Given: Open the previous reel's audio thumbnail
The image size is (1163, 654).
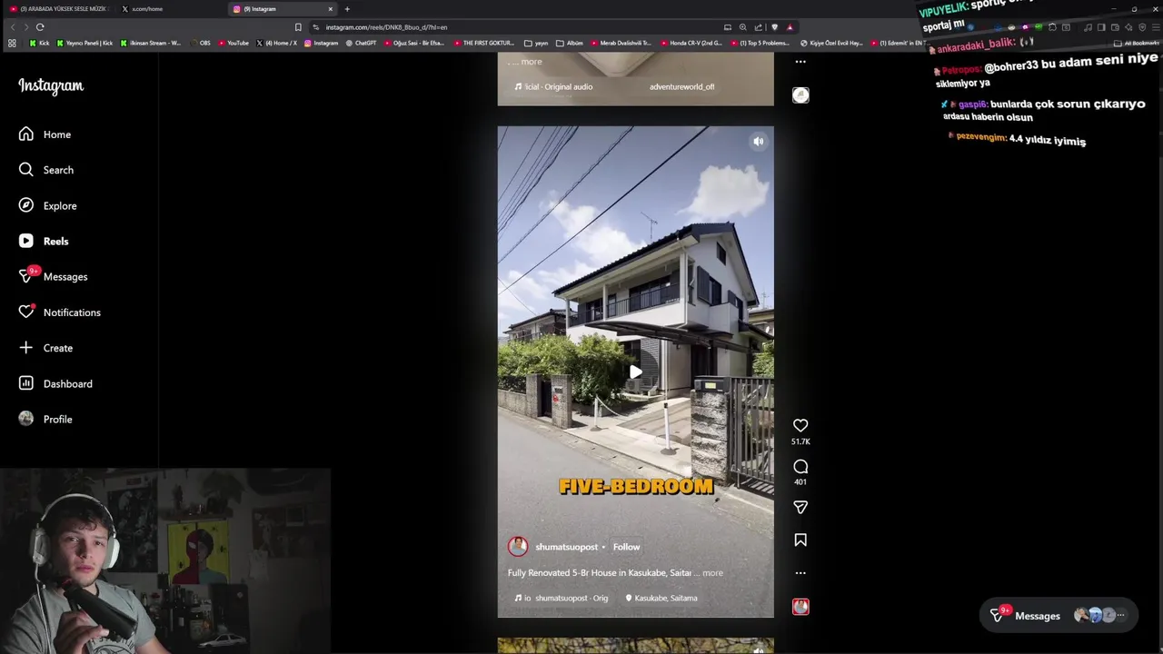Looking at the screenshot, I should 800,95.
